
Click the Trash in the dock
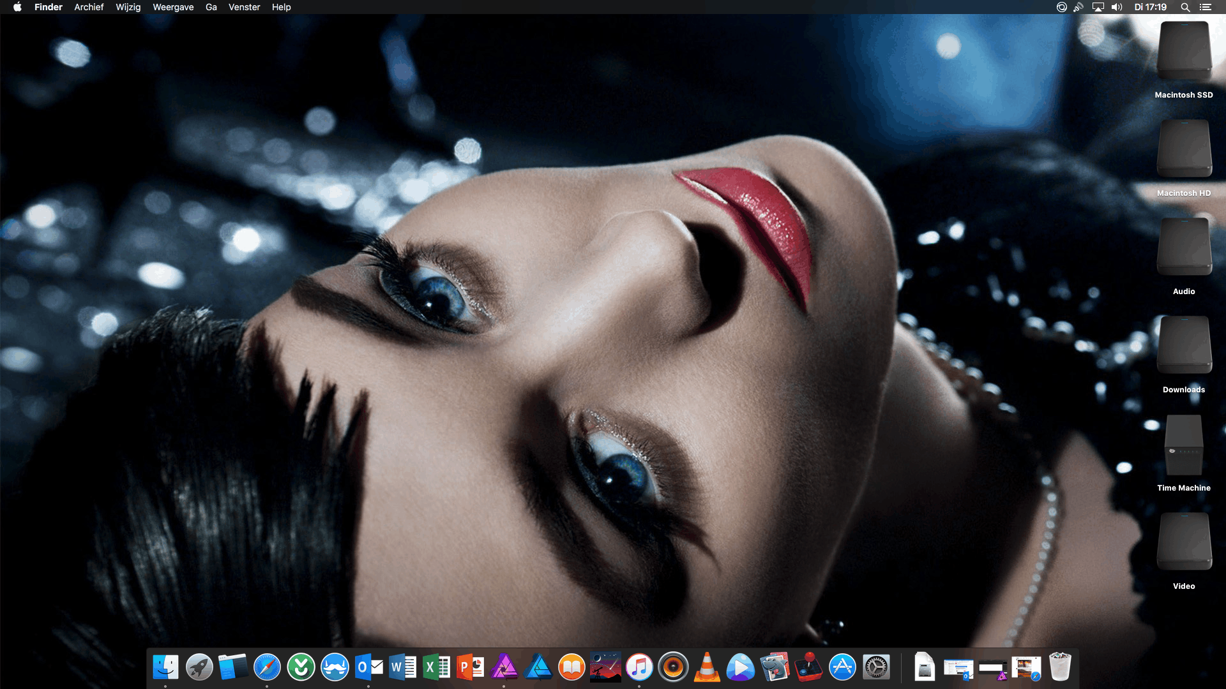1059,668
